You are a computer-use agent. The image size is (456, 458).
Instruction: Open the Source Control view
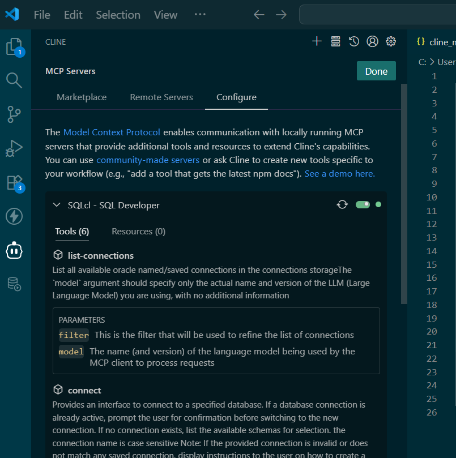tap(14, 114)
